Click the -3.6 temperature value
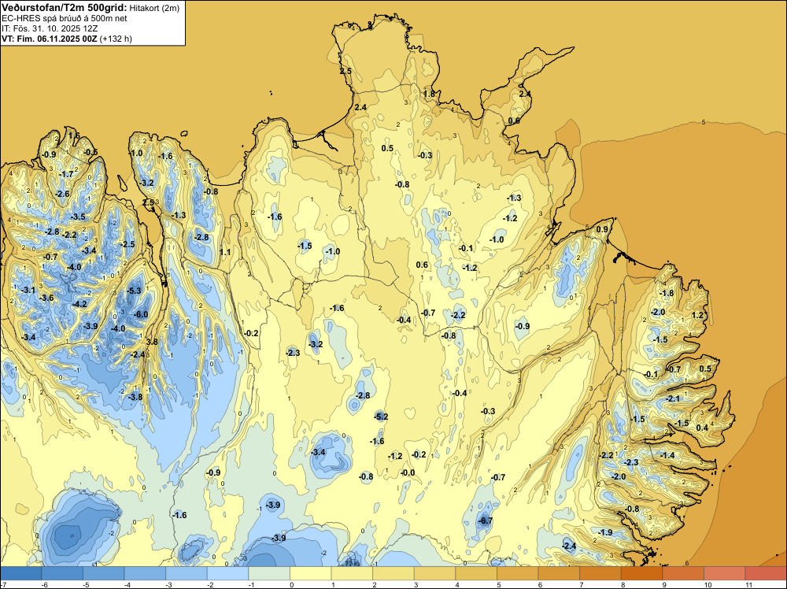Image resolution: width=787 pixels, height=589 pixels. [46, 298]
